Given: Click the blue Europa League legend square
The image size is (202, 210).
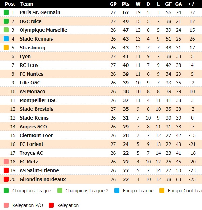Looking at the screenshot, I should (x=117, y=190).
